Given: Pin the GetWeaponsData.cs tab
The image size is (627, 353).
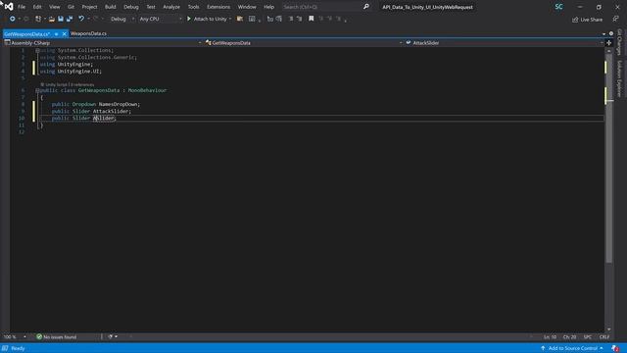Looking at the screenshot, I should (57, 34).
